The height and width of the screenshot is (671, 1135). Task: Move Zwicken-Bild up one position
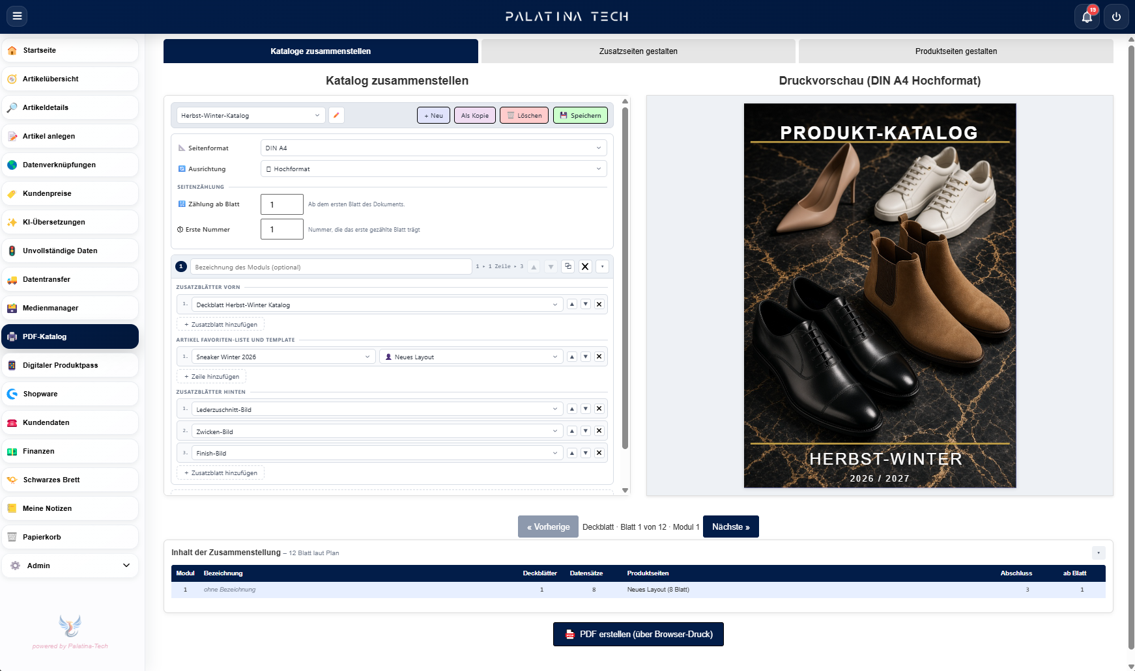coord(572,431)
